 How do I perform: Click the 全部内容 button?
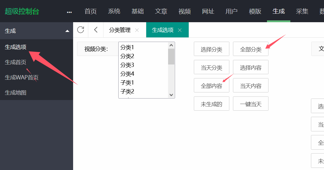coord(211,86)
